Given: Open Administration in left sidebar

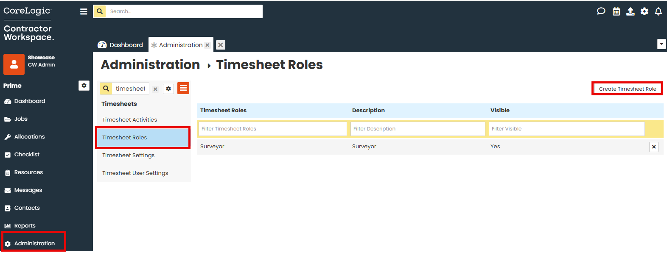Looking at the screenshot, I should pos(34,243).
